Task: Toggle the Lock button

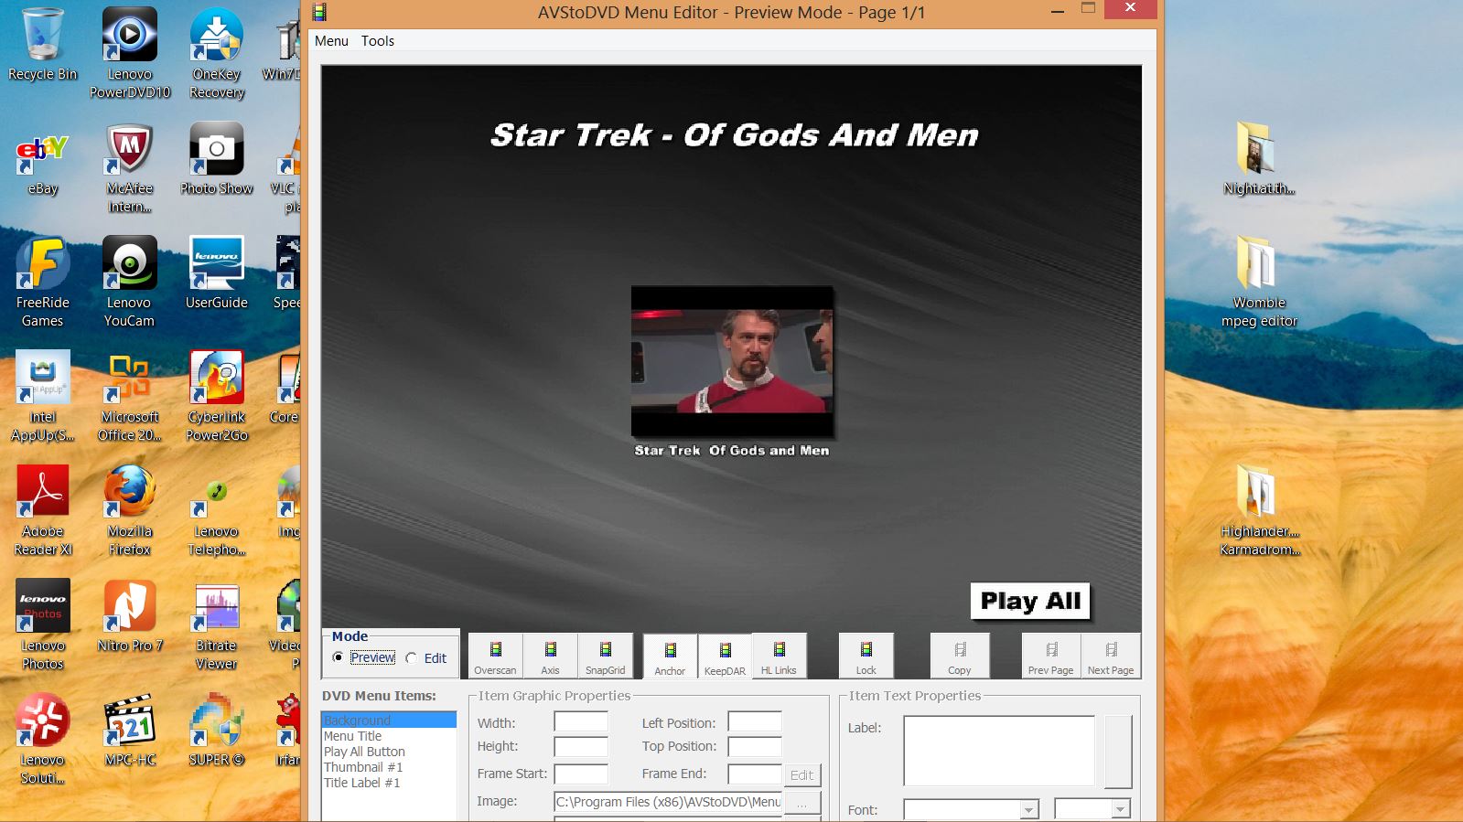Action: [866, 657]
